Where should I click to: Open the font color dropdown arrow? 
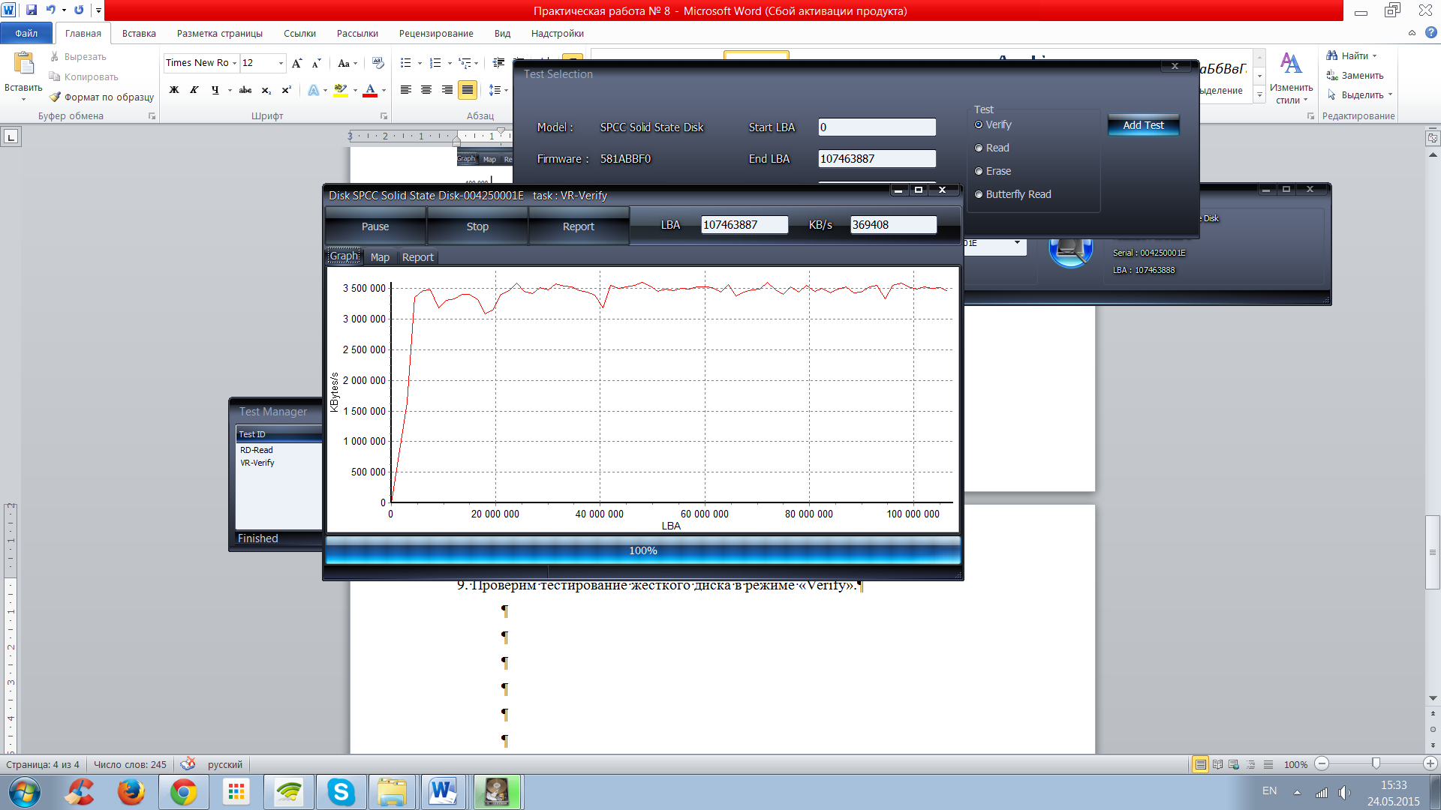click(x=384, y=90)
